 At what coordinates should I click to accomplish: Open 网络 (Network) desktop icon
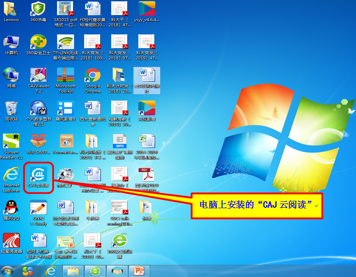coord(11,78)
